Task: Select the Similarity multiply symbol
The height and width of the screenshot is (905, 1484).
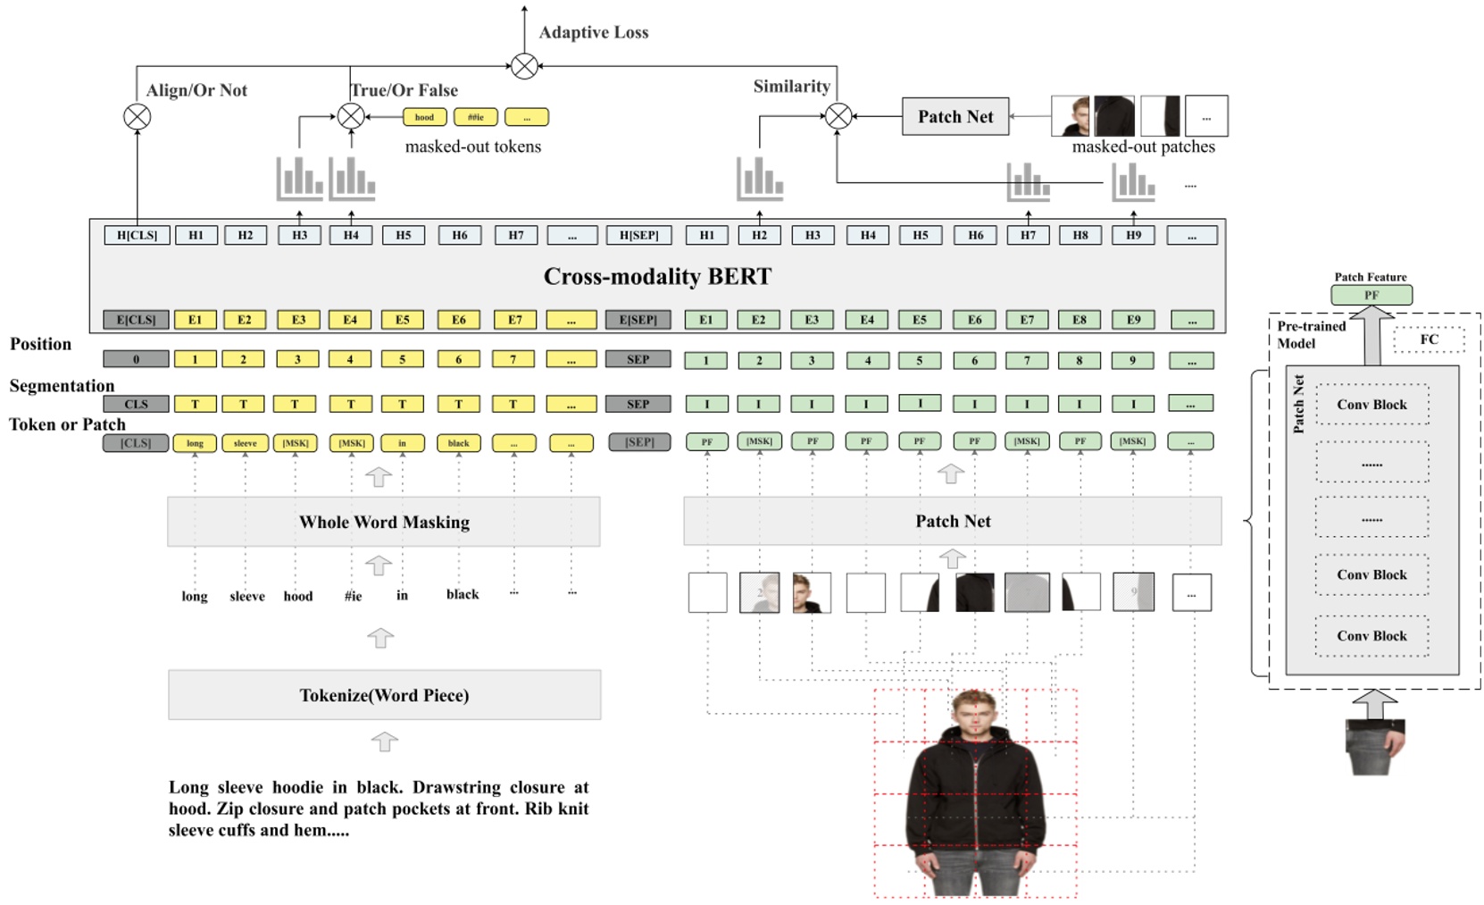Action: 838,116
